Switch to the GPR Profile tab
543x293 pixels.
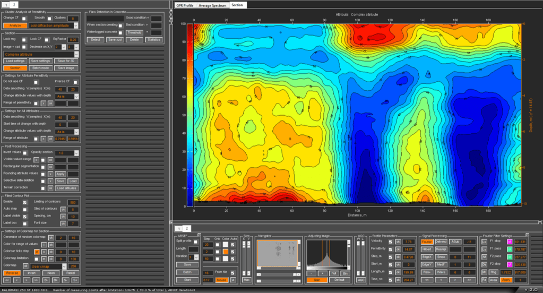coord(185,5)
